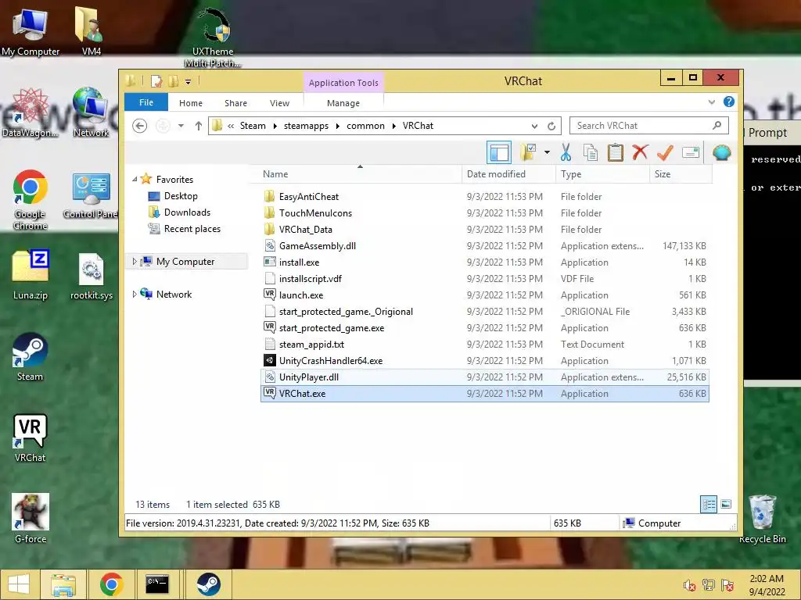Open recent locations dropdown arrow

coord(181,126)
